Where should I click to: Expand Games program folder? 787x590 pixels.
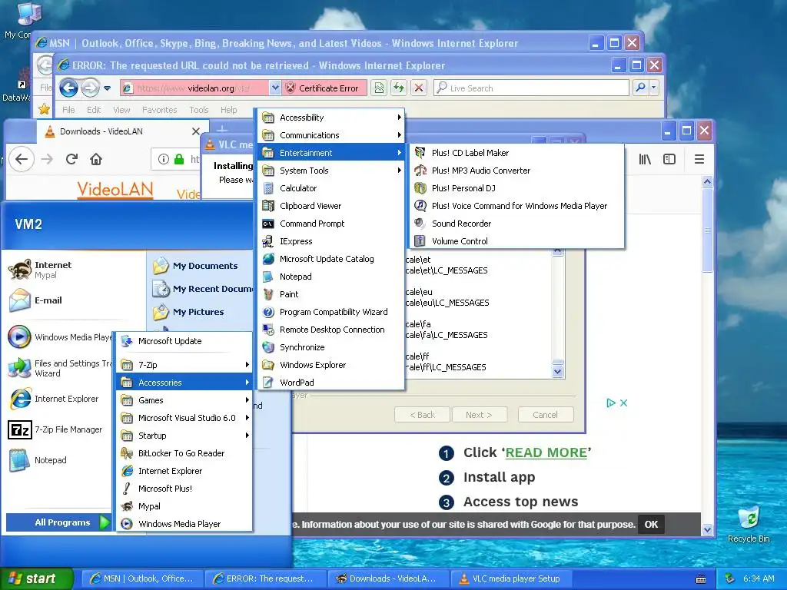(184, 399)
